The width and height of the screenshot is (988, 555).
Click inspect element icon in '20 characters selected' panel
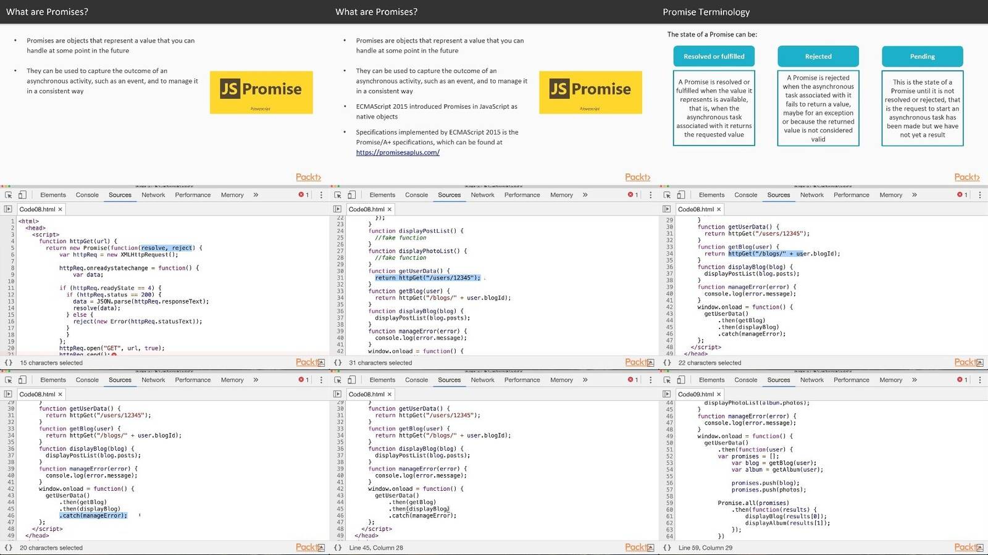[9, 380]
